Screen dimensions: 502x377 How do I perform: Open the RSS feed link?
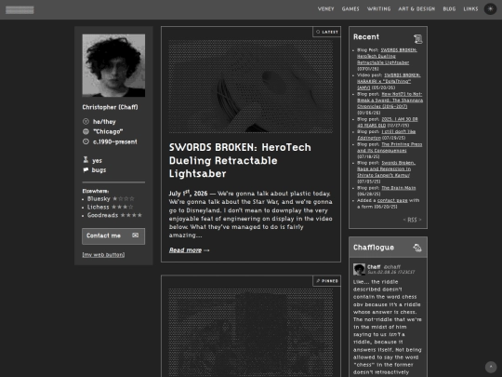pyautogui.click(x=413, y=220)
